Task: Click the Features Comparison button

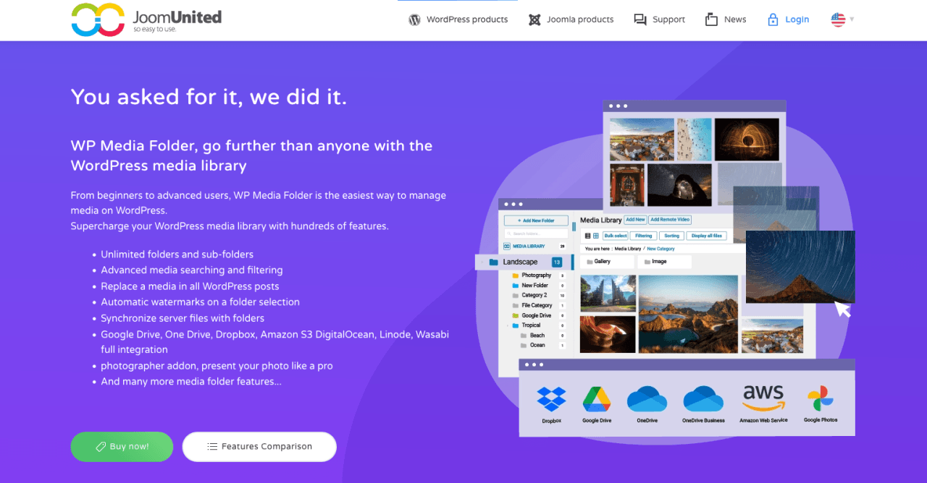Action: (259, 447)
